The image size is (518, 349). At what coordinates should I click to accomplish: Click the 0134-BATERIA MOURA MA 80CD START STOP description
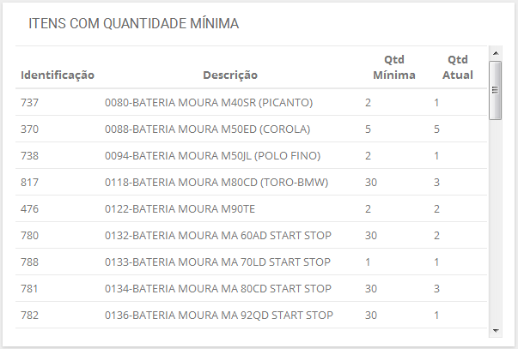click(x=218, y=289)
